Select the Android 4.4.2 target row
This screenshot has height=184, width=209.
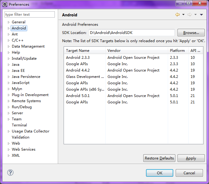click(x=134, y=70)
